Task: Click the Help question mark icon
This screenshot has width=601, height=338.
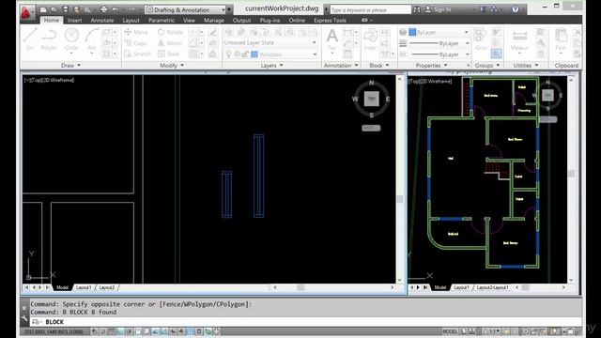Action: point(516,9)
